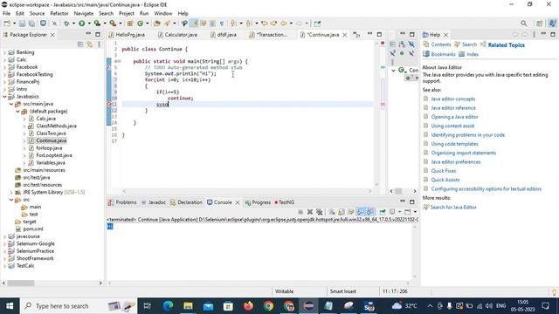Select ForLooptest.java in Package Explorer
This screenshot has height=314, width=559.
point(54,155)
